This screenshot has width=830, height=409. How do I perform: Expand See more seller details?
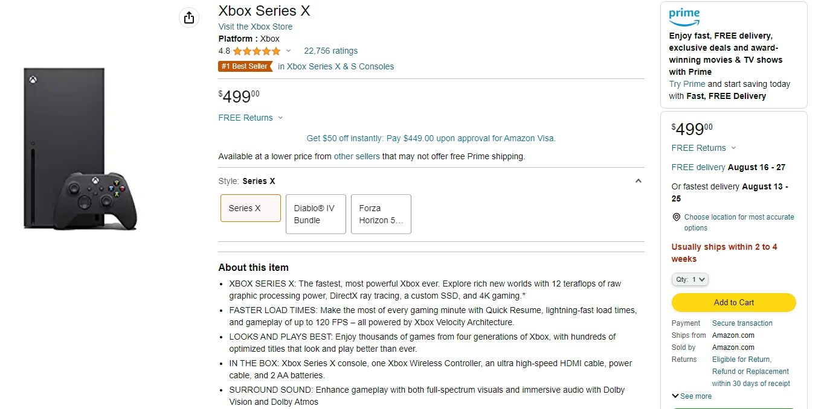pos(692,396)
